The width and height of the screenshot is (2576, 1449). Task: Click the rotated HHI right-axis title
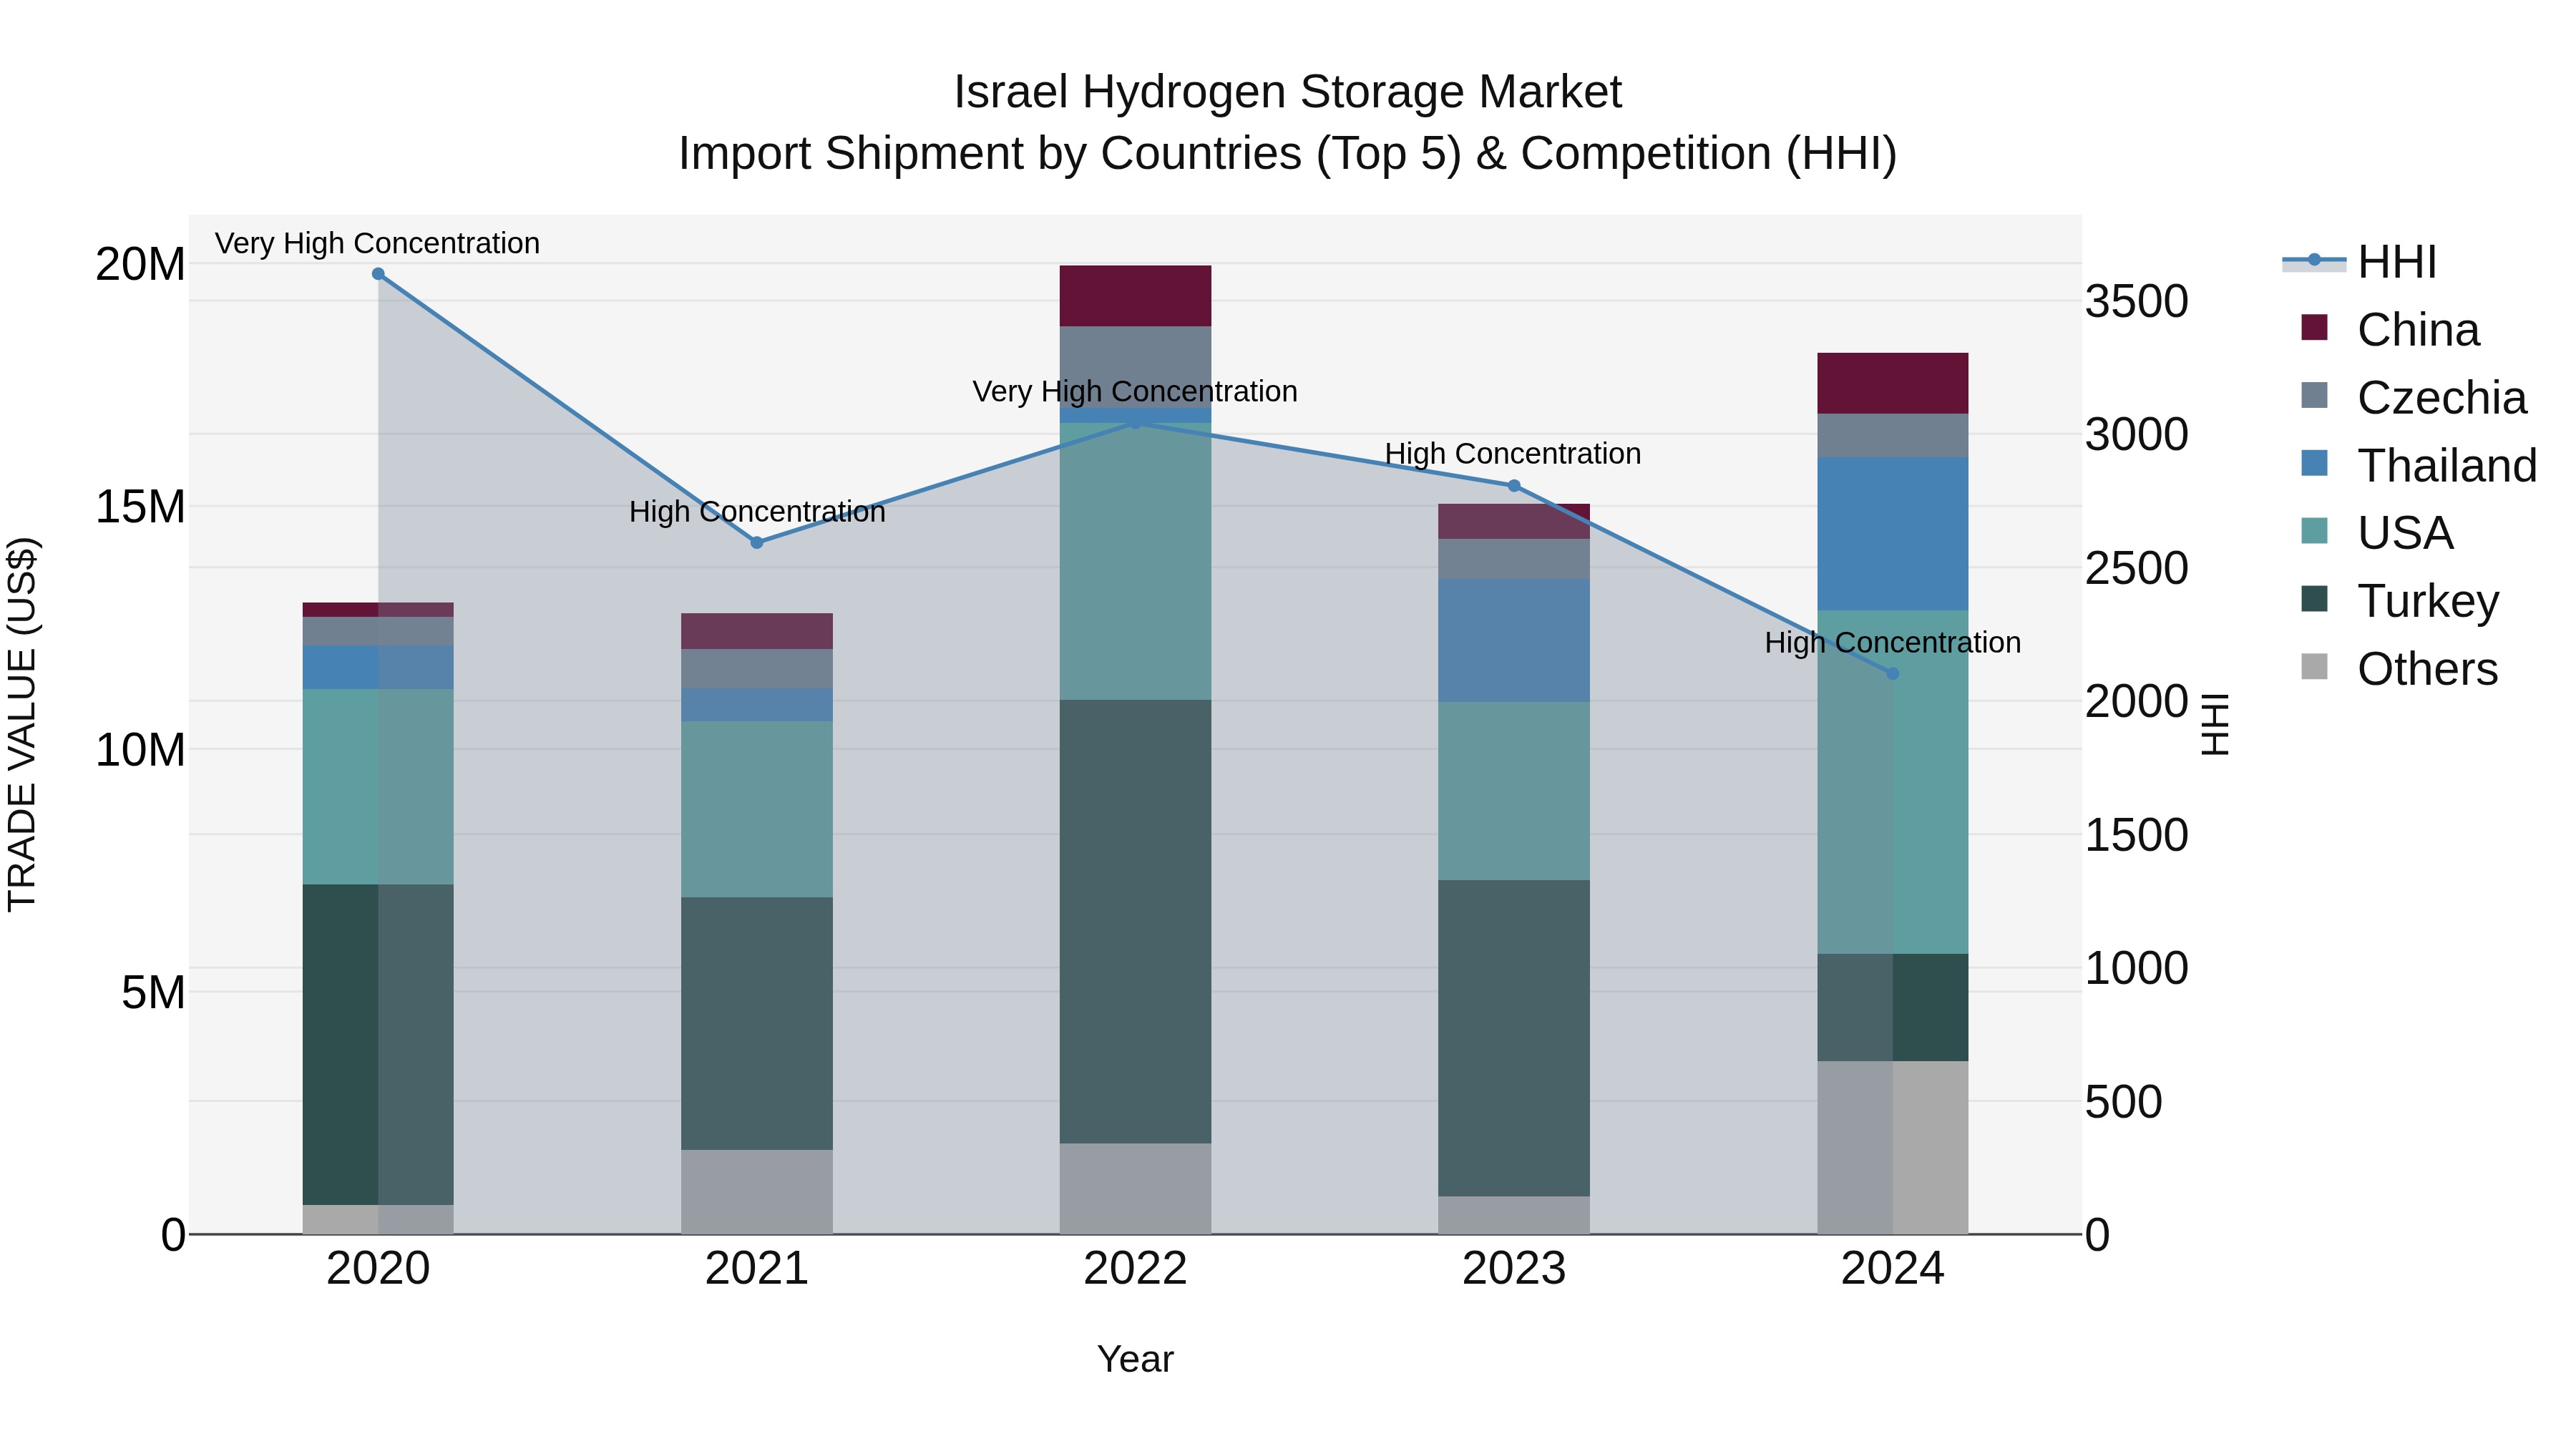point(2216,724)
